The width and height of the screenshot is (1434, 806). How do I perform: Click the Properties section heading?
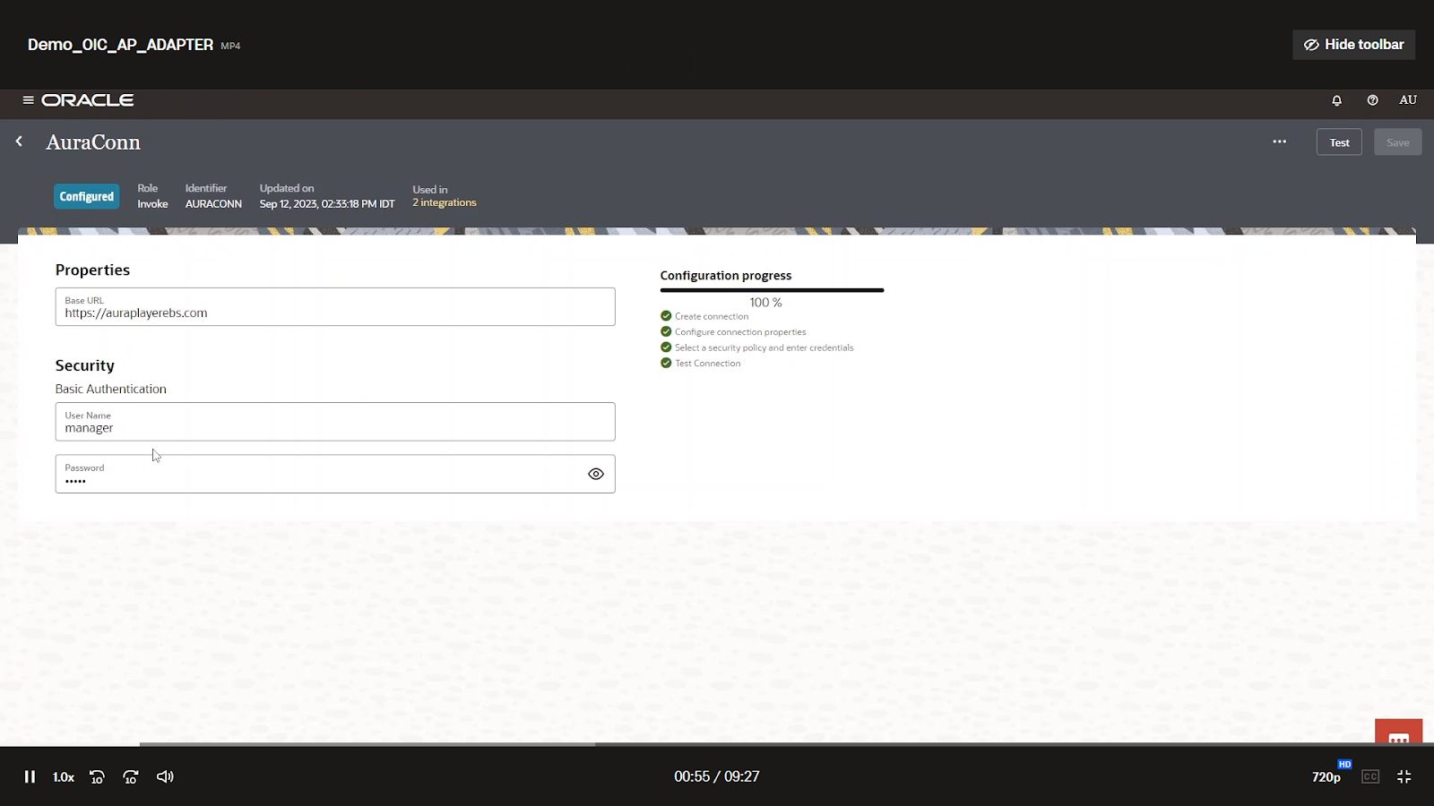point(92,270)
